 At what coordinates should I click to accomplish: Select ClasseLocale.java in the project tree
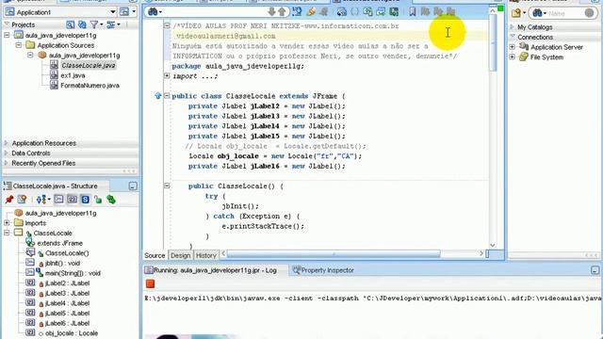coord(88,65)
